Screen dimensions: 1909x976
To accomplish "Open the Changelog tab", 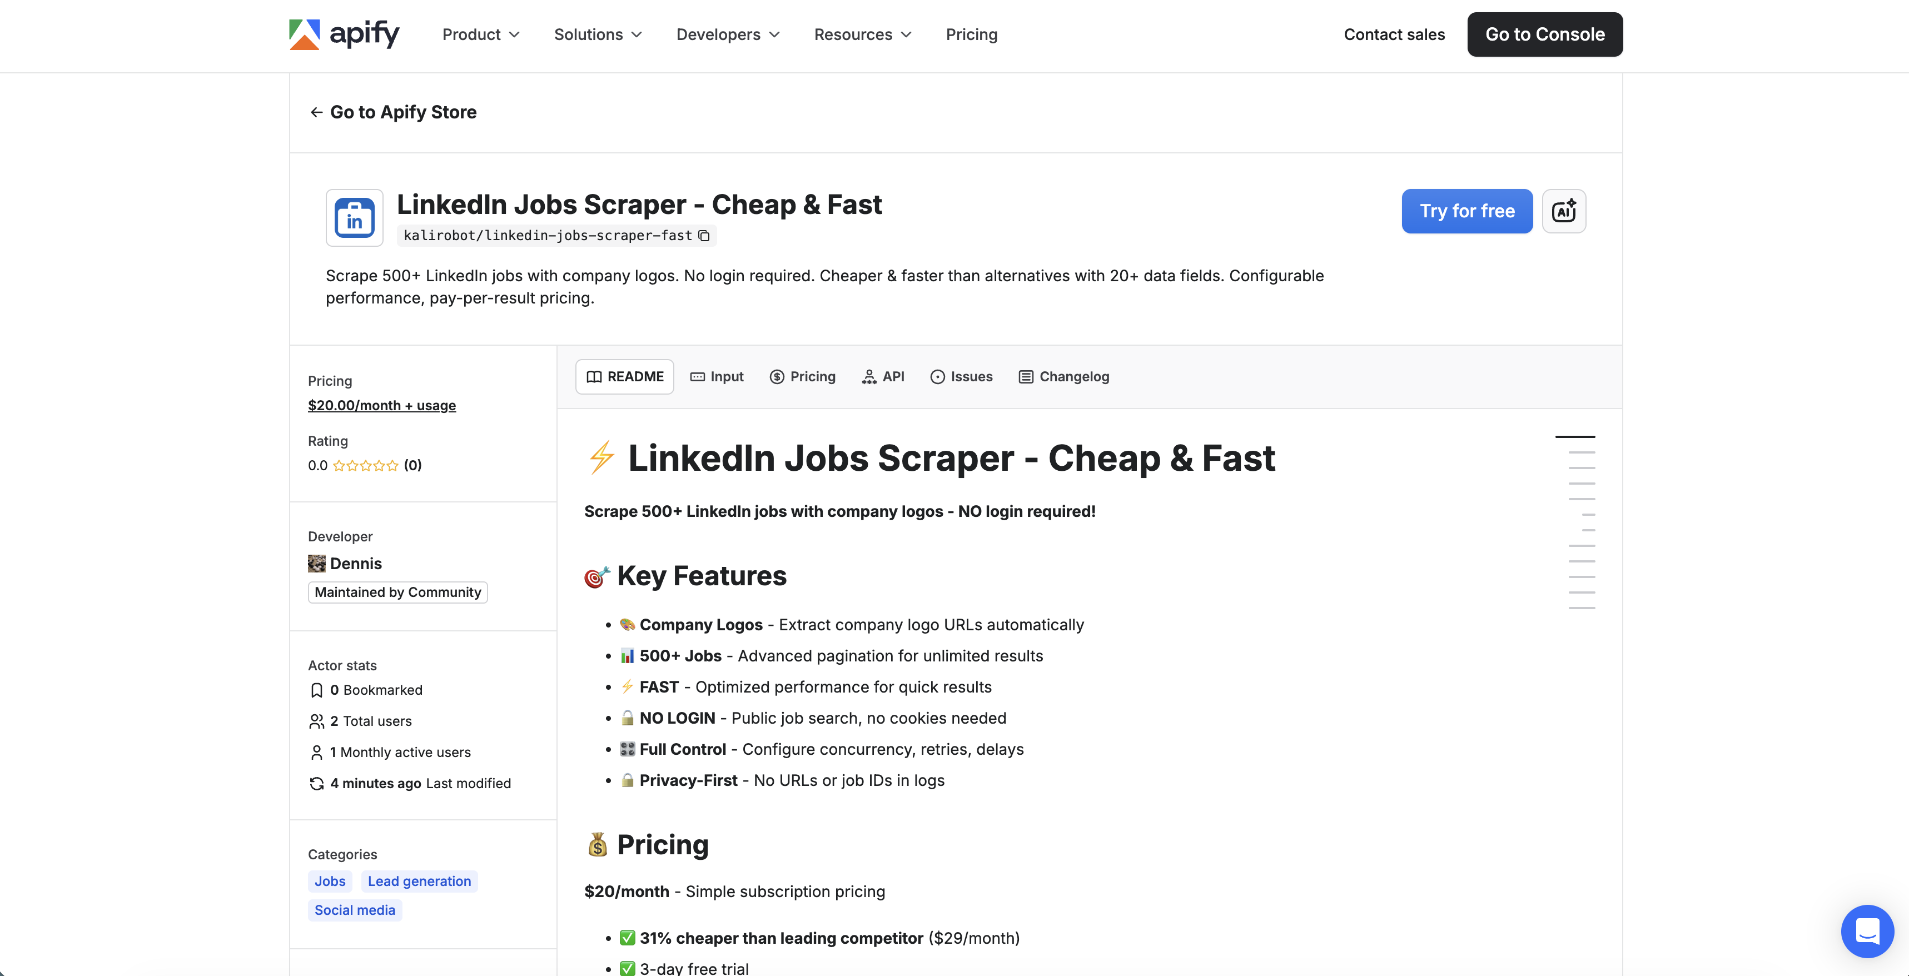I will click(1063, 376).
